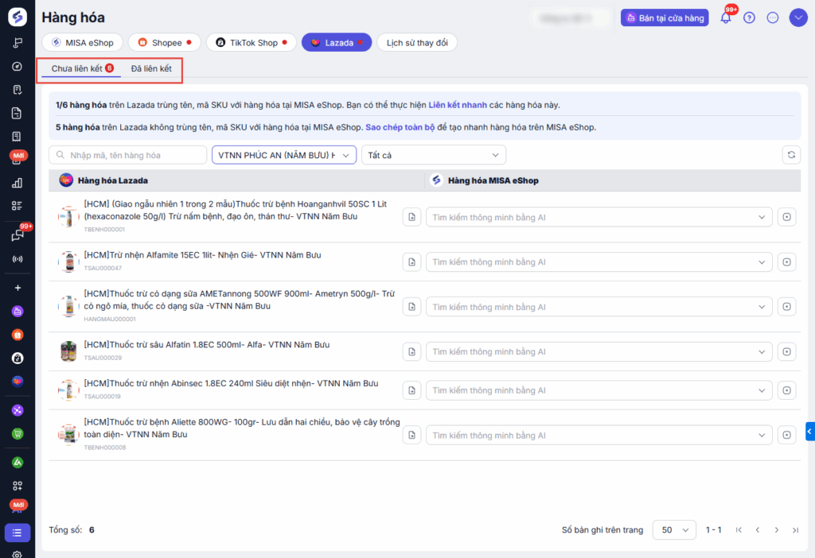
Task: Click the plus icon in sidebar
Action: click(x=18, y=288)
